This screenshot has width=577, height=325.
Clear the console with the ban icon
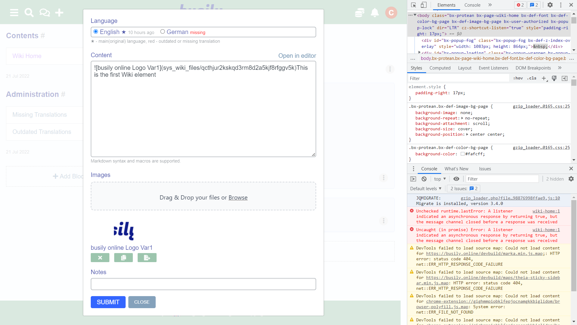424,179
